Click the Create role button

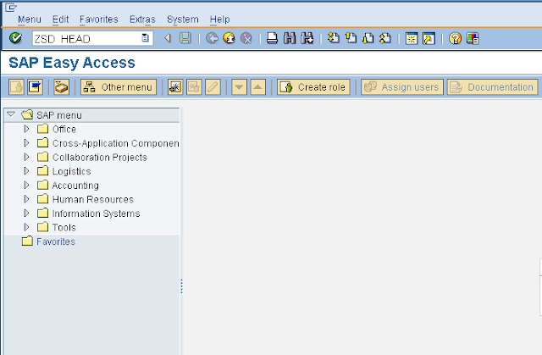[313, 87]
